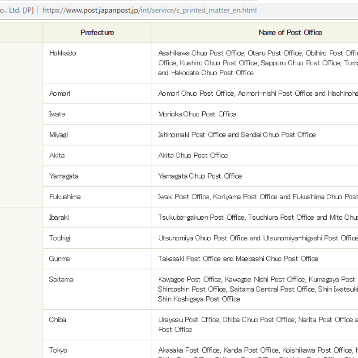Click Urayasu Post Office text in Chiba row

[x=188, y=320]
